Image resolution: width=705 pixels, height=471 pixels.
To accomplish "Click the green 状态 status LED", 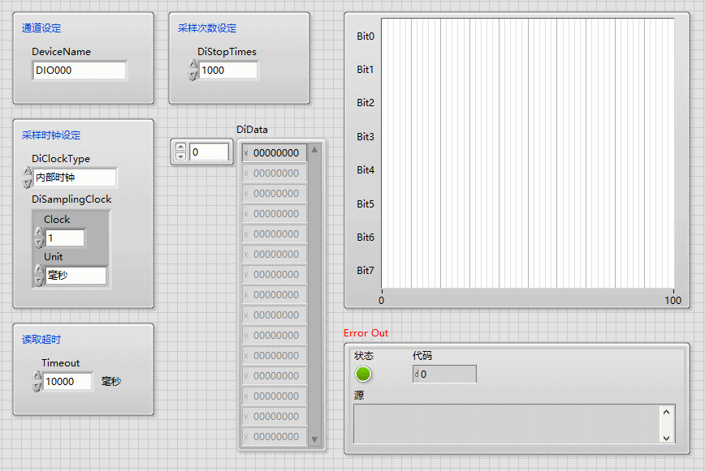I will [363, 374].
